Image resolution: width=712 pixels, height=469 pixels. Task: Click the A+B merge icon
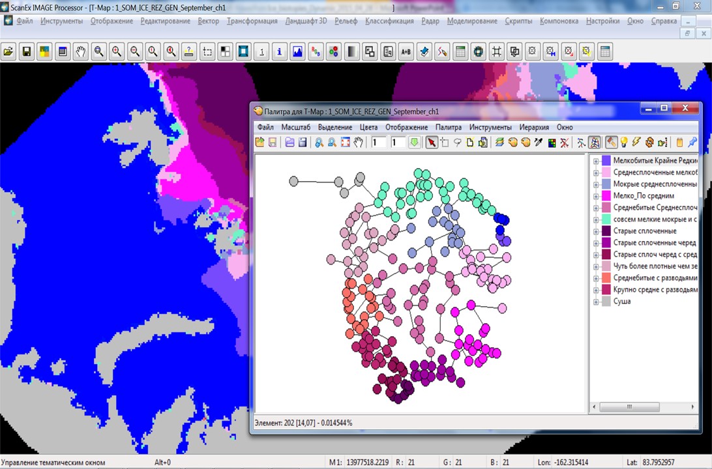406,52
